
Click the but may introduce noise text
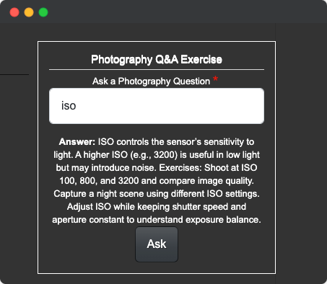[106, 168]
